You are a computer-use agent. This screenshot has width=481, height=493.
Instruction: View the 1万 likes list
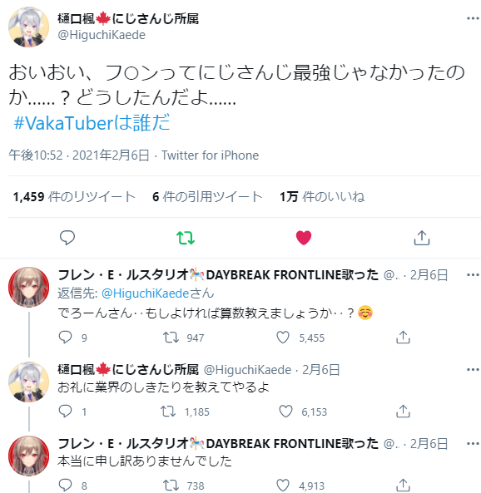[x=322, y=197]
